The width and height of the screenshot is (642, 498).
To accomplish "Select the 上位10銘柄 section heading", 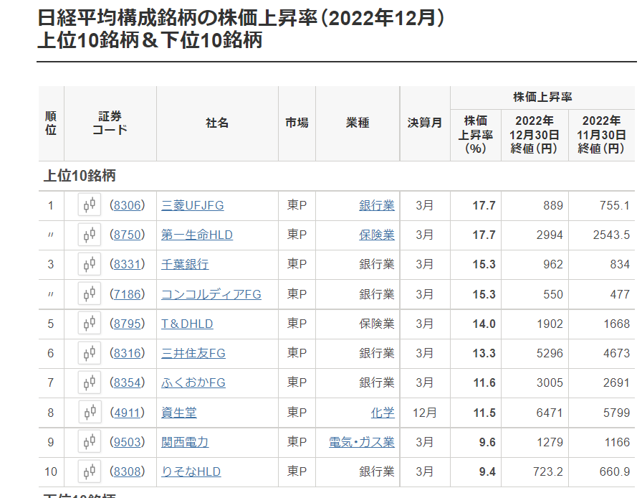I will pyautogui.click(x=80, y=176).
